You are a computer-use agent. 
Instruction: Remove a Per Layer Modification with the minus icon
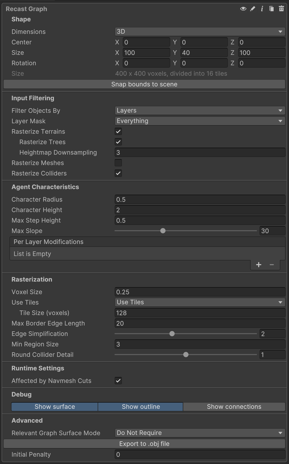272,265
